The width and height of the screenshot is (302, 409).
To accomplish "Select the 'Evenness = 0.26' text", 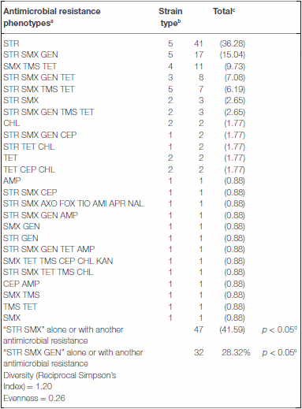I will pyautogui.click(x=34, y=398).
